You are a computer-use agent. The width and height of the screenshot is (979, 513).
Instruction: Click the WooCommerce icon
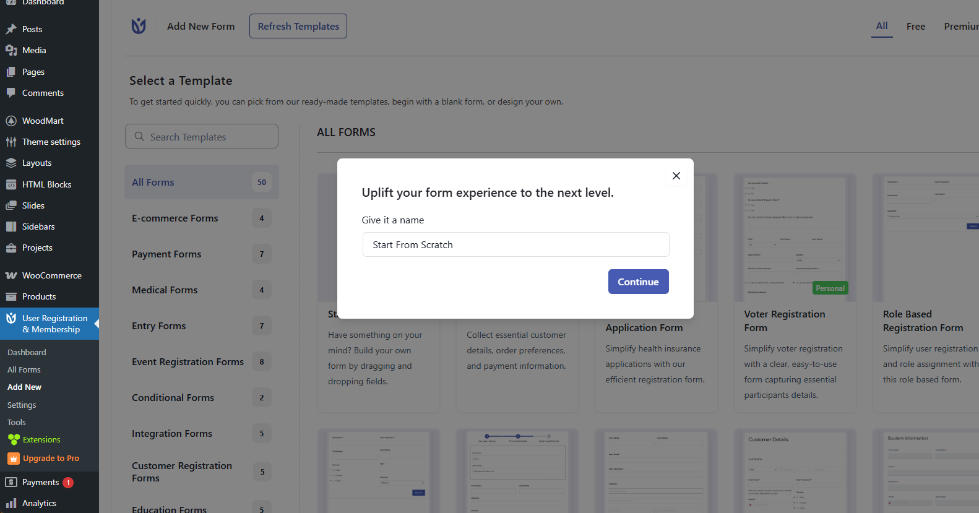click(11, 275)
